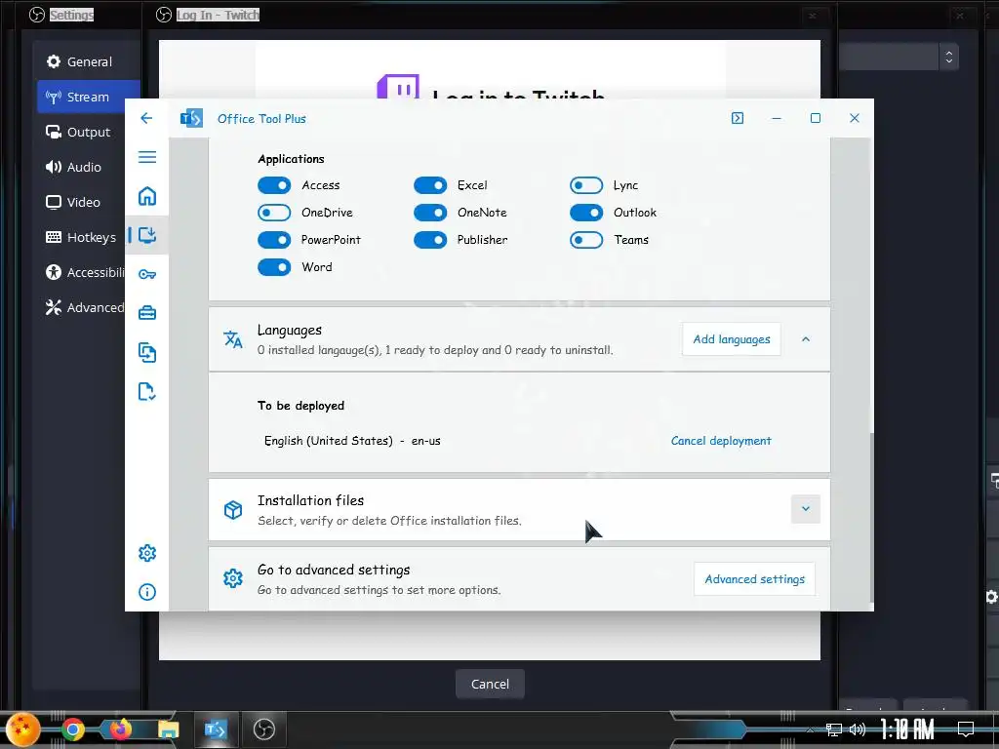Click Cancel in Twitch login dialog
Image resolution: width=999 pixels, height=749 pixels.
tap(490, 684)
